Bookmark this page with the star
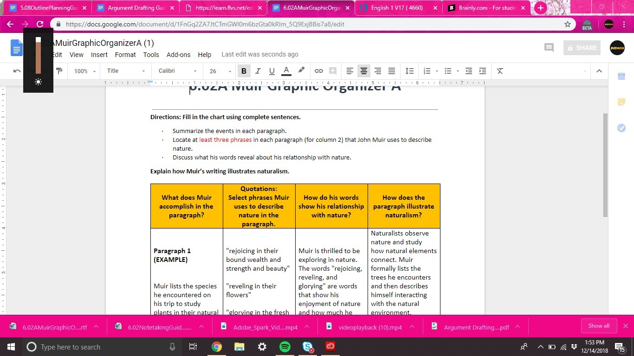634x356 pixels. [568, 24]
